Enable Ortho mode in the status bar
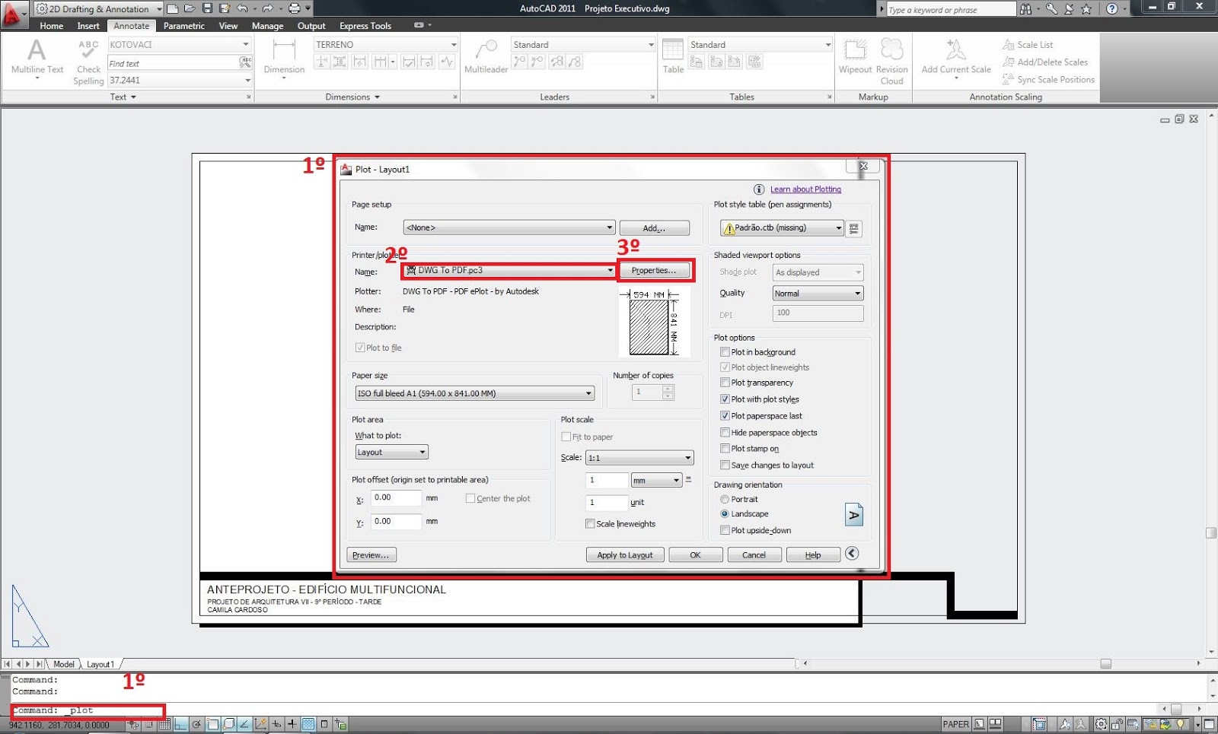The image size is (1218, 734). (x=181, y=723)
